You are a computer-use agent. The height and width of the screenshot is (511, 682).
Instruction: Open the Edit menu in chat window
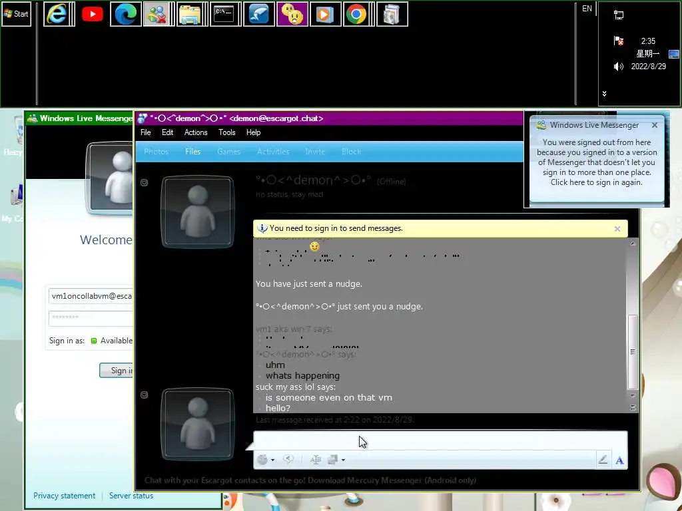coord(167,132)
